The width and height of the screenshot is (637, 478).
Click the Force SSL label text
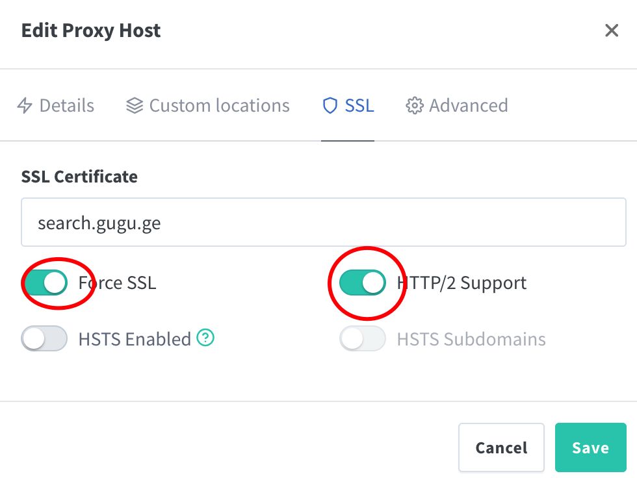click(x=117, y=283)
